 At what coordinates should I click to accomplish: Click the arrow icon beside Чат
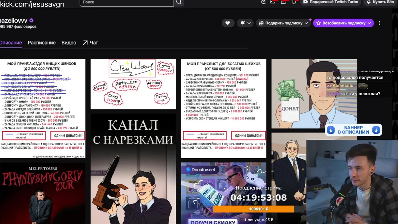click(85, 43)
